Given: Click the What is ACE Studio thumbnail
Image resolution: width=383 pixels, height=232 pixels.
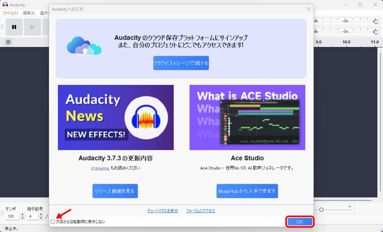Looking at the screenshot, I should click(248, 117).
